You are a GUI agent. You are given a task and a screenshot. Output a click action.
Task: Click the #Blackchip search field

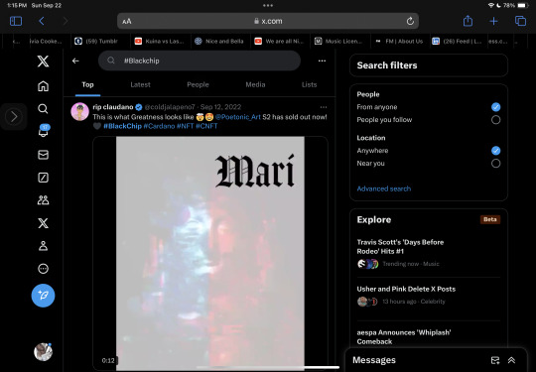coord(200,61)
